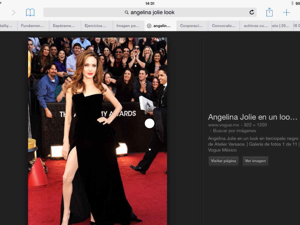300x225 pixels.
Task: Open the Share sheet icon
Action: (x=269, y=12)
